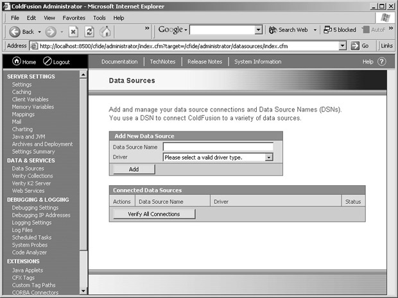Expand hidden standard toolbar buttons chevron
The image size is (398, 298).
(x=147, y=28)
